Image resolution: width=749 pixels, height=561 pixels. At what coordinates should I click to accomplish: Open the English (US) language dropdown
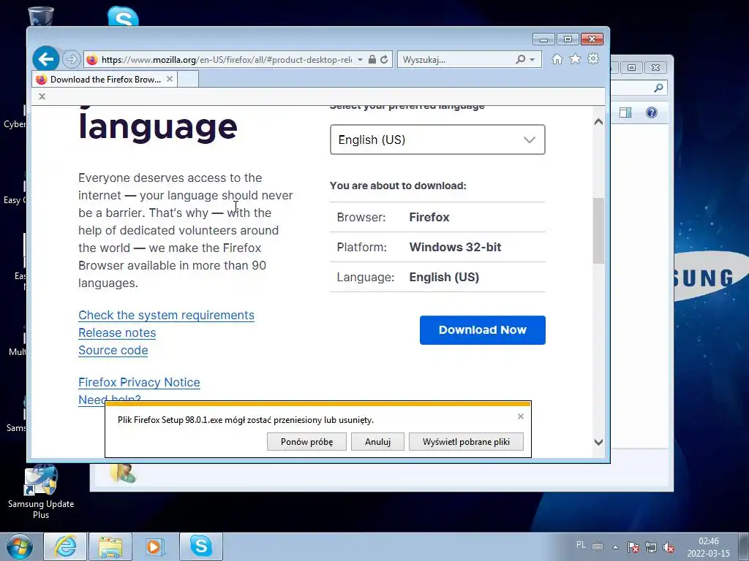click(437, 140)
